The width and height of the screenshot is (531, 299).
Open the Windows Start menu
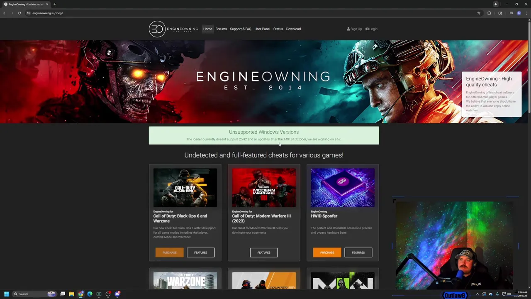pyautogui.click(x=6, y=294)
